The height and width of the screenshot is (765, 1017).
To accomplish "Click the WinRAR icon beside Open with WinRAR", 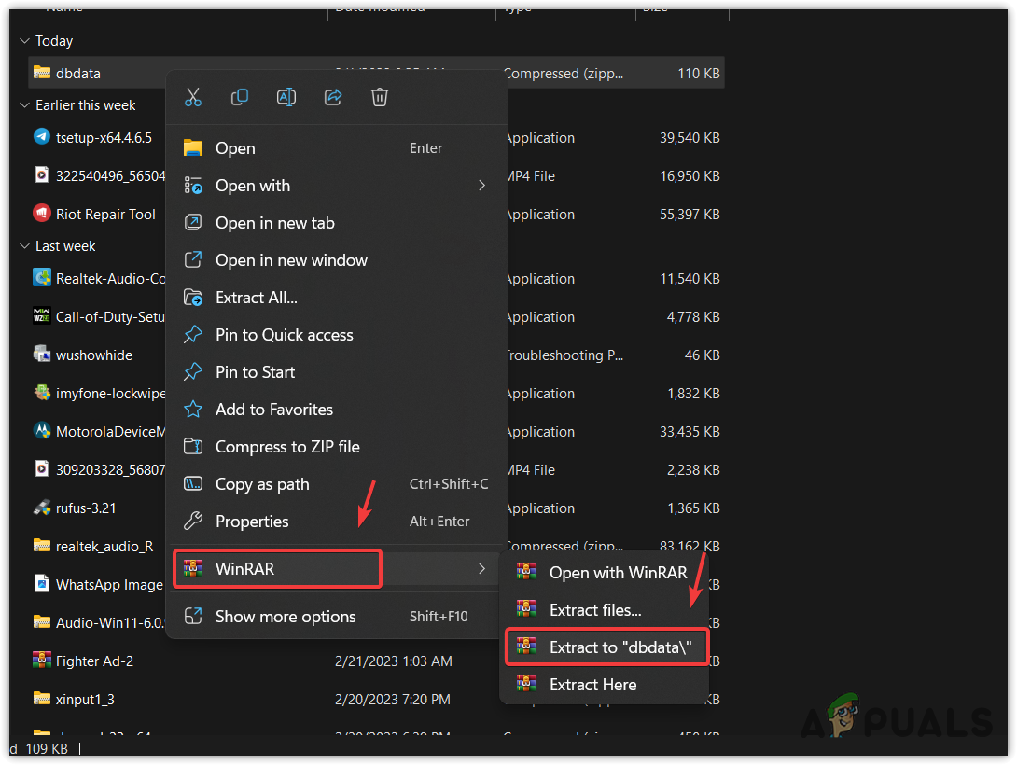I will pyautogui.click(x=527, y=572).
